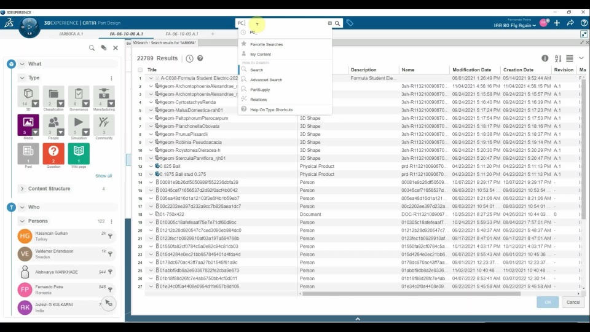Image resolution: width=590 pixels, height=332 pixels.
Task: Expand the bottom action bar chevron
Action: coord(358,319)
